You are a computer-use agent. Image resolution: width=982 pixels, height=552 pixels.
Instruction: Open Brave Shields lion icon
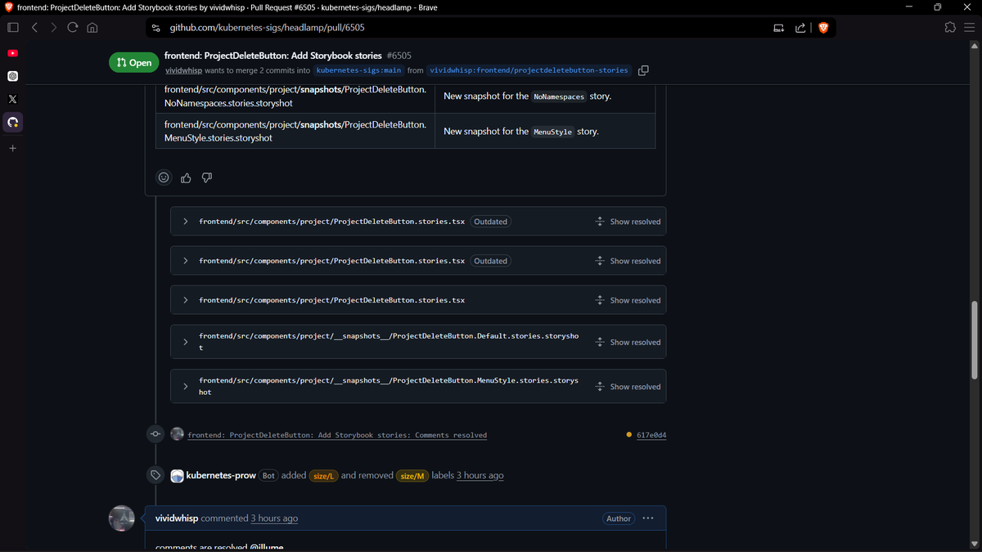[823, 28]
